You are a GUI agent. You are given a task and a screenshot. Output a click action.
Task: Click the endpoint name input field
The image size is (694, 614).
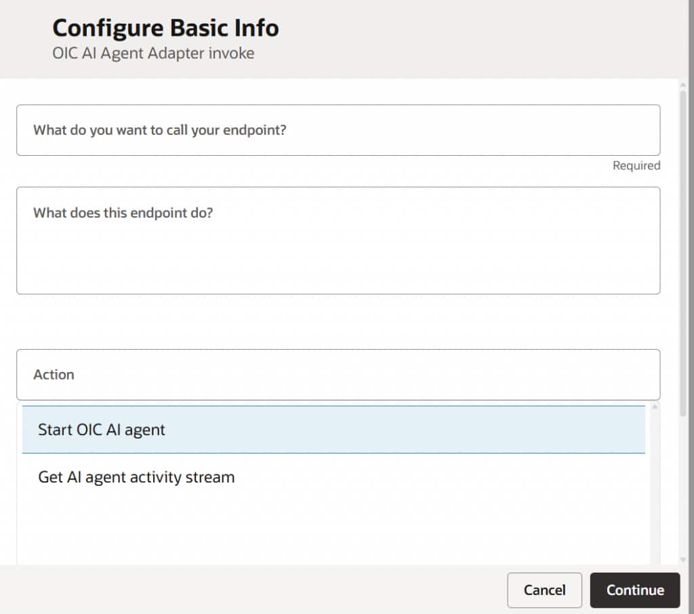pyautogui.click(x=338, y=130)
